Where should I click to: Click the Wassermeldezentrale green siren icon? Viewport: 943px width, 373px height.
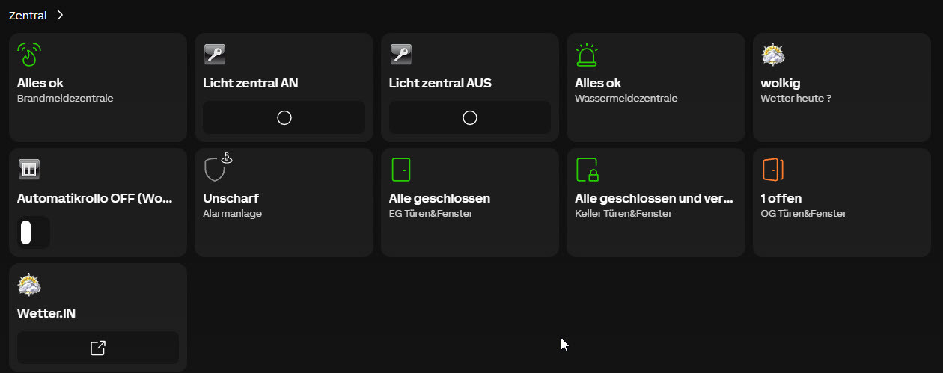[x=587, y=55]
